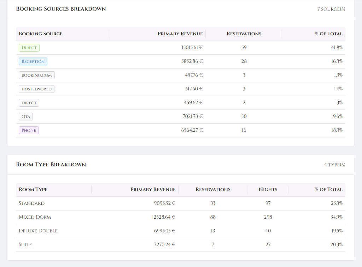Sort by the Nights column header
Screen dimensions: 362x267
[268, 189]
